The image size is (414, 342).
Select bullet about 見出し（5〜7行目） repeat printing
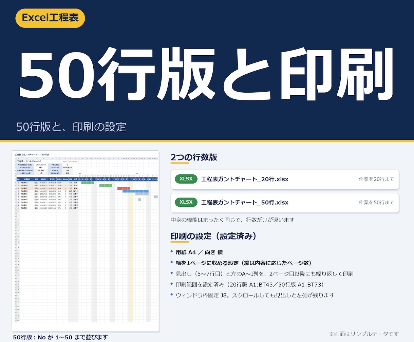coord(264,274)
